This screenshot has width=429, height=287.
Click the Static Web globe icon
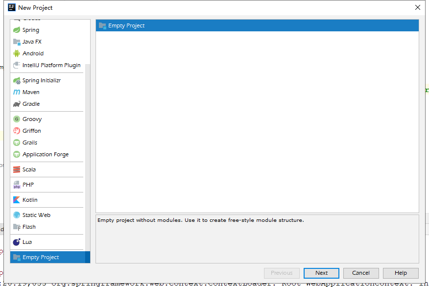click(x=17, y=215)
